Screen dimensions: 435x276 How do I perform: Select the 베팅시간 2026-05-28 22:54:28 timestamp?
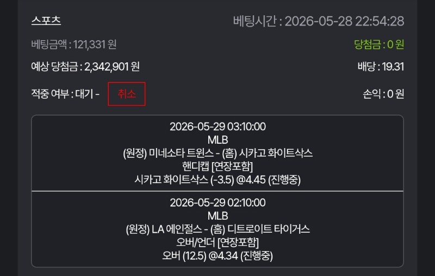point(319,21)
